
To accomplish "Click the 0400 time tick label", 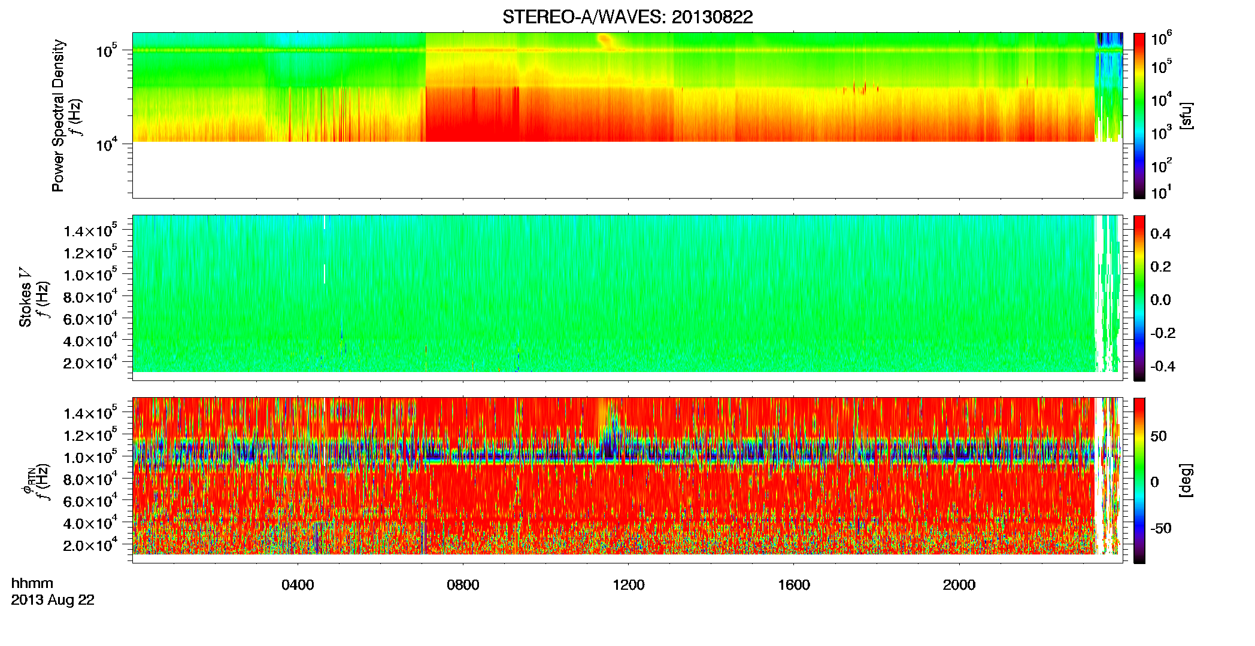I will coord(298,585).
